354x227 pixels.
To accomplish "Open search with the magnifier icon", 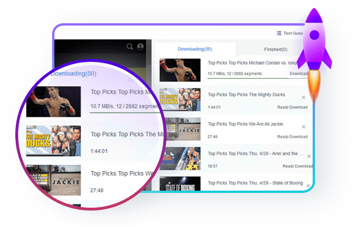I will click(x=130, y=47).
